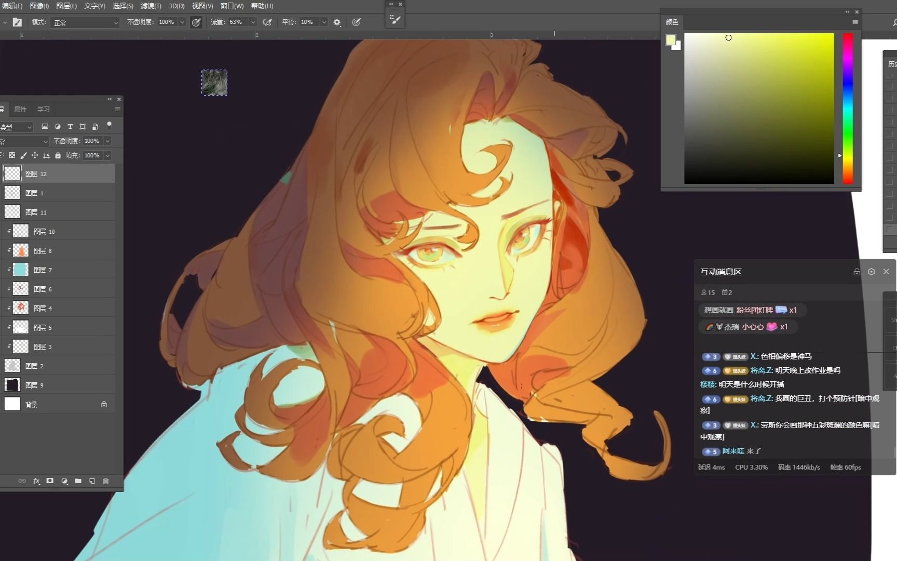The image size is (897, 561).
Task: Filter layers by smart object icon
Action: pos(95,126)
